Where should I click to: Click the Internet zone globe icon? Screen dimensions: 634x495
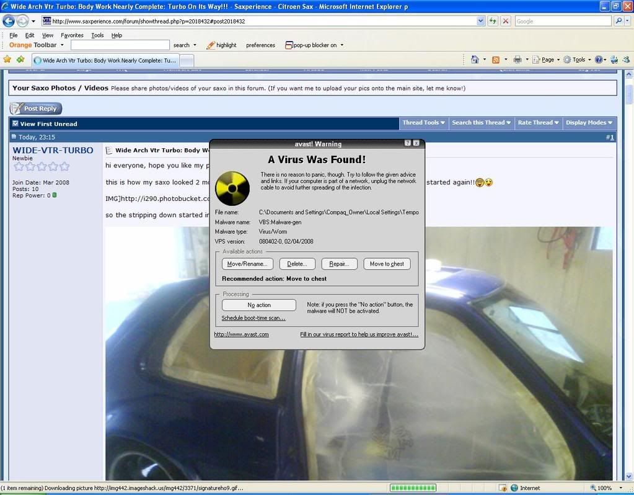coord(514,488)
